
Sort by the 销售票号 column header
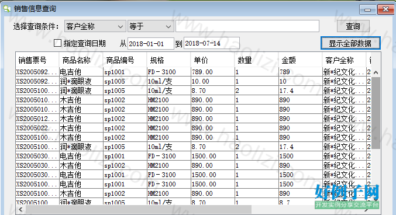pos(37,60)
